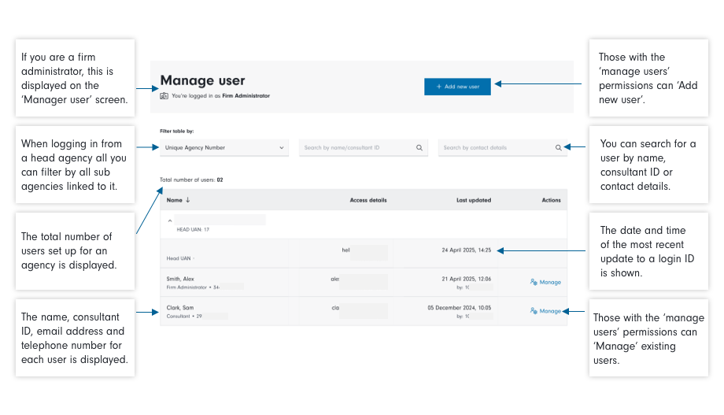Collapse the HEAD UAN agency group chevron

pyautogui.click(x=170, y=221)
